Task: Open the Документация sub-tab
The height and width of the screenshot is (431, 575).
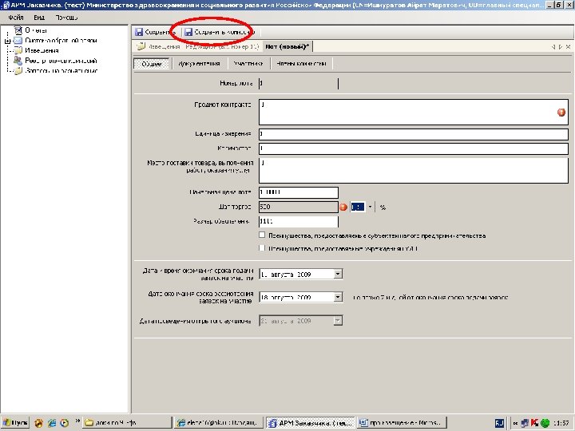Action: coord(199,63)
